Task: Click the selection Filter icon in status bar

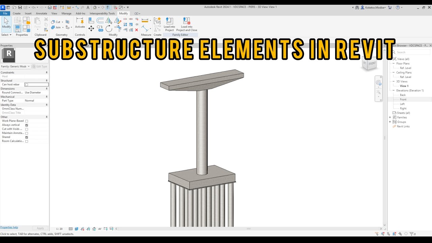Action: tap(411, 234)
